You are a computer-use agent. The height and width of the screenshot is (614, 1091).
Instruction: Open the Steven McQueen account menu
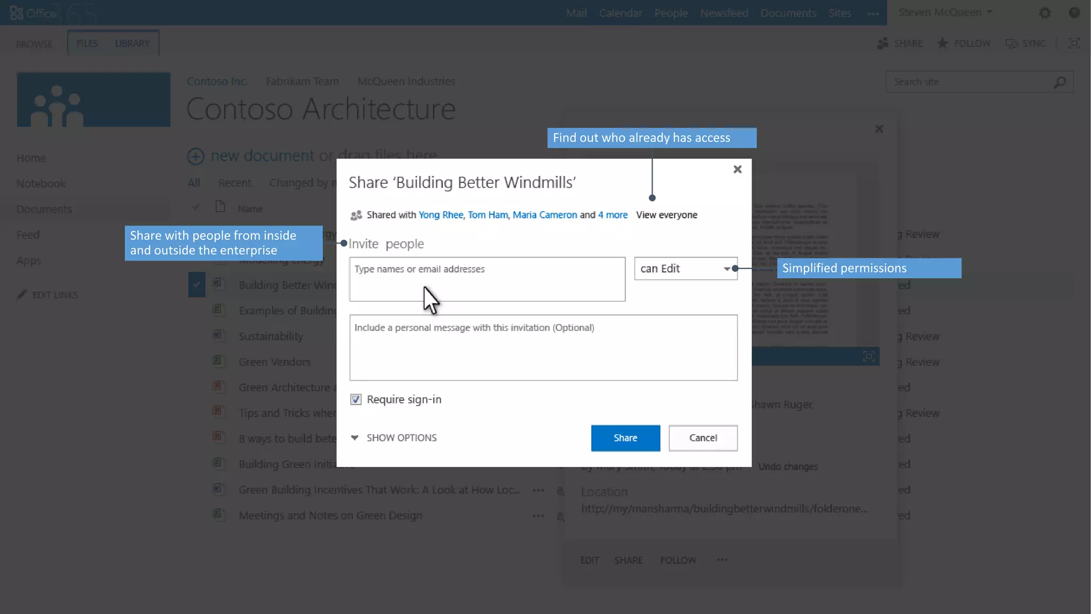point(944,12)
